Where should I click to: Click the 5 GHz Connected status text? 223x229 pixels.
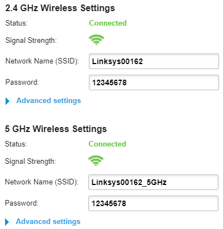[107, 144]
